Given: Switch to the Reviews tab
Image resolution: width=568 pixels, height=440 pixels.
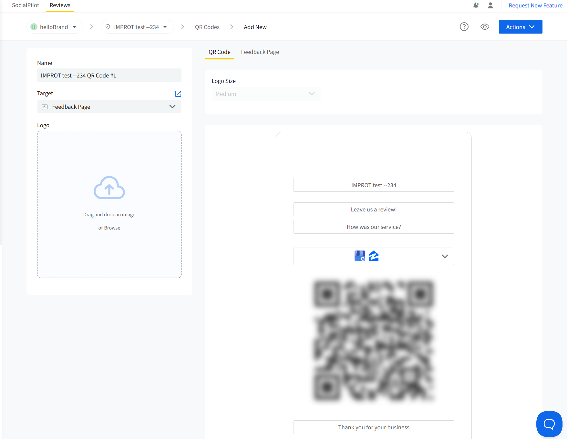Looking at the screenshot, I should [x=60, y=5].
